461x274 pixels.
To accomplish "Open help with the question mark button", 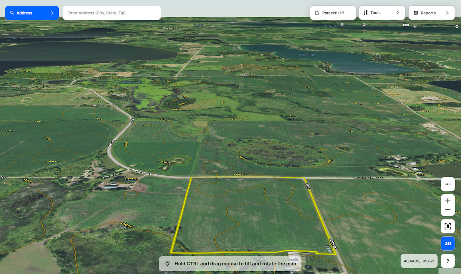I will click(448, 261).
